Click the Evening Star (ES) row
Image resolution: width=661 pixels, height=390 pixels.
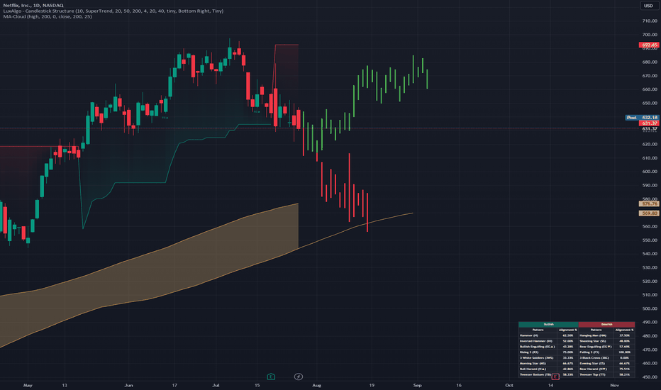(x=606, y=364)
